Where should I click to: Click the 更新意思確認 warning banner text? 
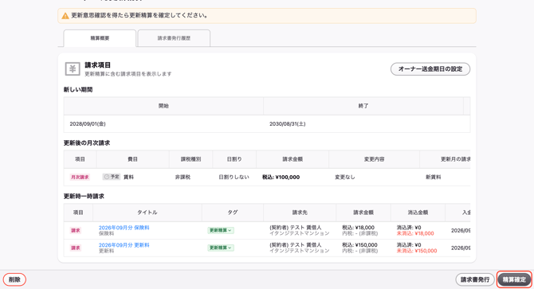tap(139, 15)
